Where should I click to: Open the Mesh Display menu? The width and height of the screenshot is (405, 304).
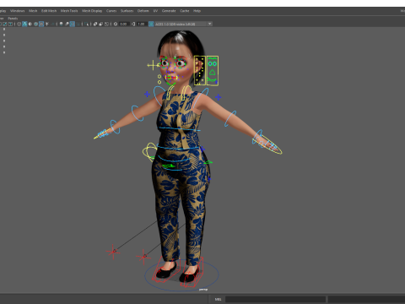pos(92,11)
